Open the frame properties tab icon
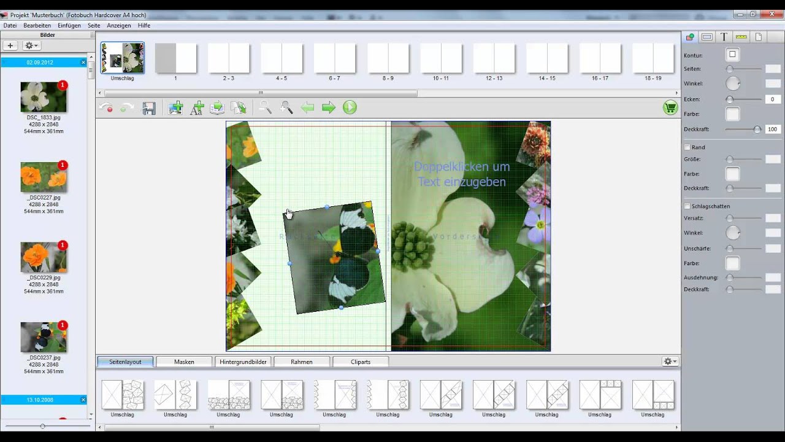 [707, 37]
